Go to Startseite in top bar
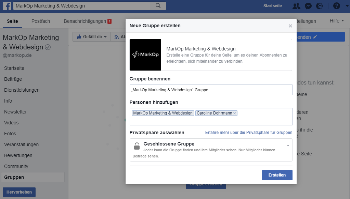Viewport: 350px width, 199px height. tap(273, 6)
